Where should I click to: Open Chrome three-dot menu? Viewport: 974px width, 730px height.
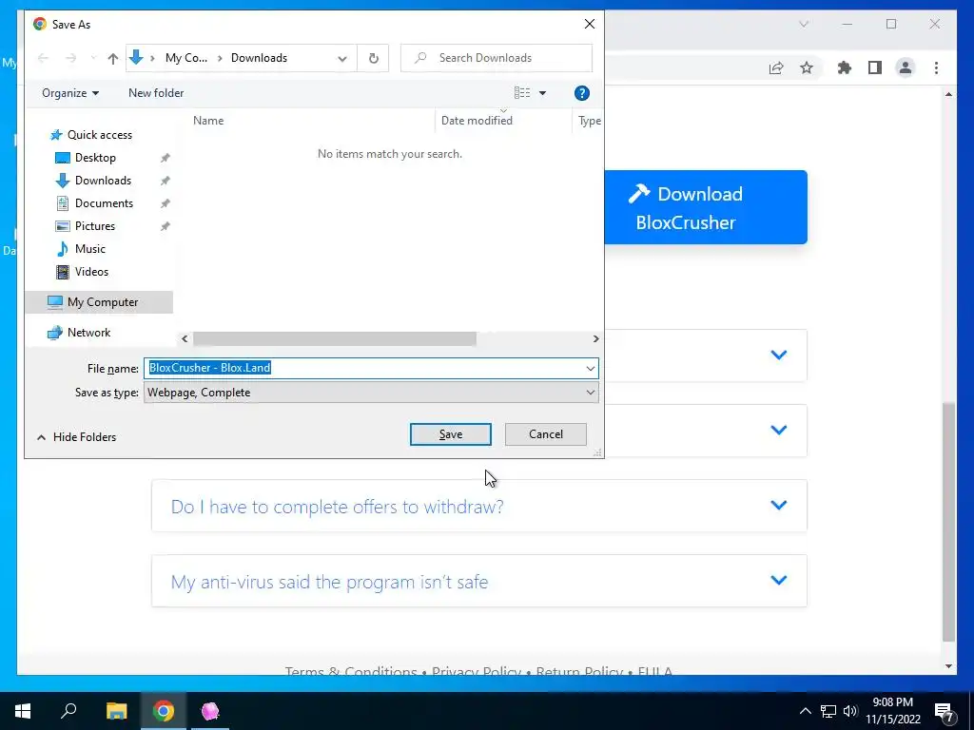(936, 67)
